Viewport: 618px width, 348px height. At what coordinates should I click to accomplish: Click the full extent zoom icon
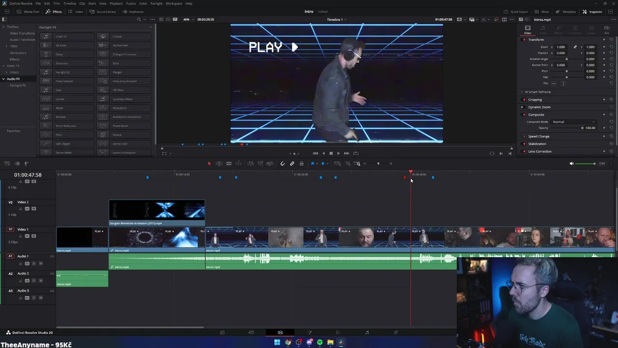pos(337,163)
